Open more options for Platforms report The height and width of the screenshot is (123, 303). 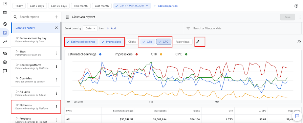[57, 107]
